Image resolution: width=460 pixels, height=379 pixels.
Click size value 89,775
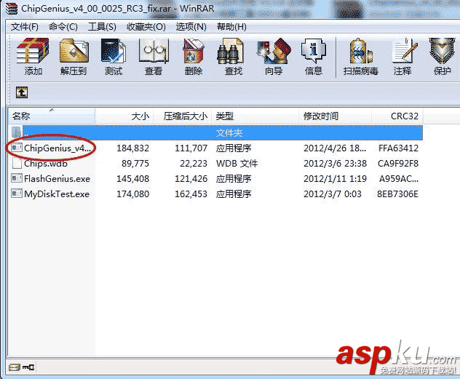click(x=135, y=163)
